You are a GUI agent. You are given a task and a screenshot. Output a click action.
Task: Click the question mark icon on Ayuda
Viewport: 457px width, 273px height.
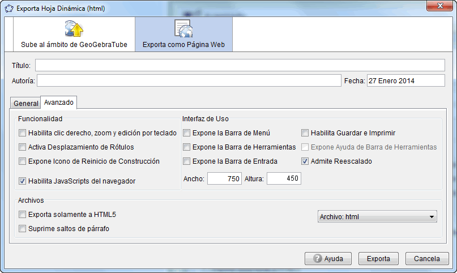(x=317, y=258)
